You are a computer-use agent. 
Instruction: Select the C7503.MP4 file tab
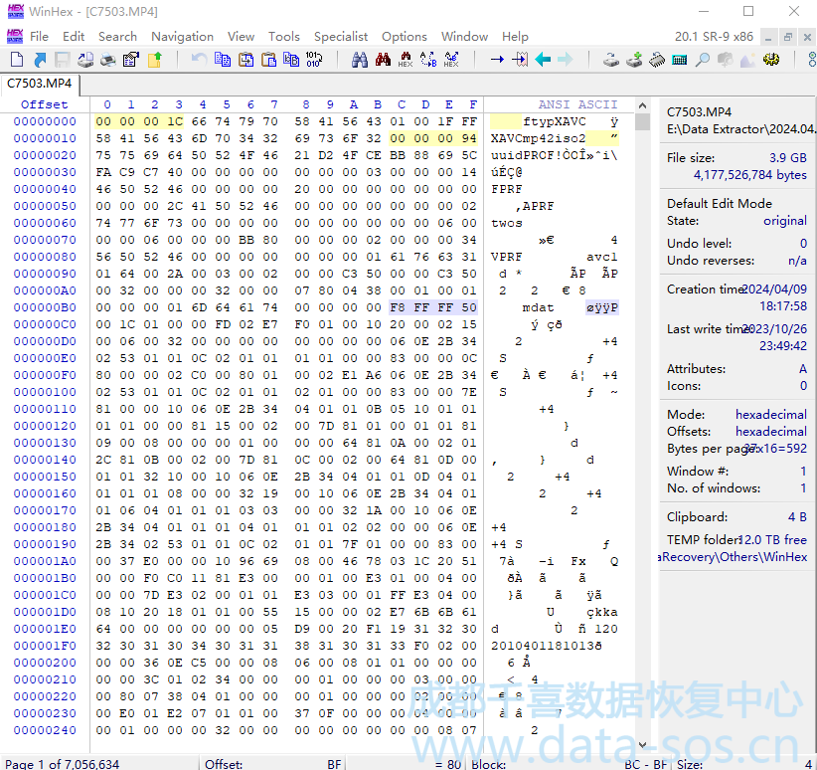pyautogui.click(x=40, y=83)
